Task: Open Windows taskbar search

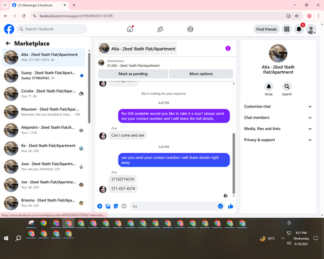Action: click(x=18, y=238)
